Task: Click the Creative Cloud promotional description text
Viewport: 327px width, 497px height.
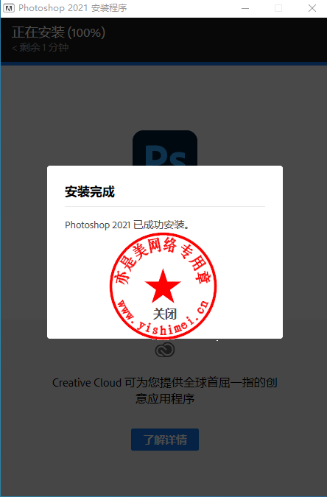Action: (165, 390)
